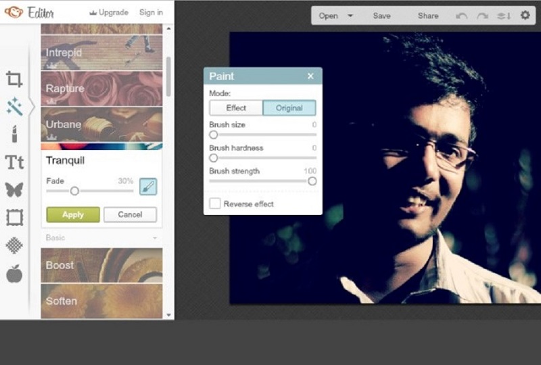This screenshot has width=541, height=365.
Task: Apply the Tranquil effect
Action: 73,214
